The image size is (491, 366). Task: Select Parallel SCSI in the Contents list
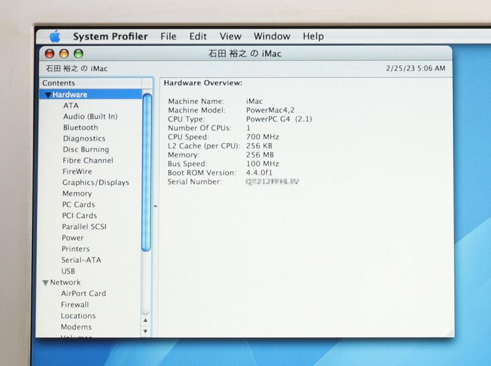click(84, 227)
